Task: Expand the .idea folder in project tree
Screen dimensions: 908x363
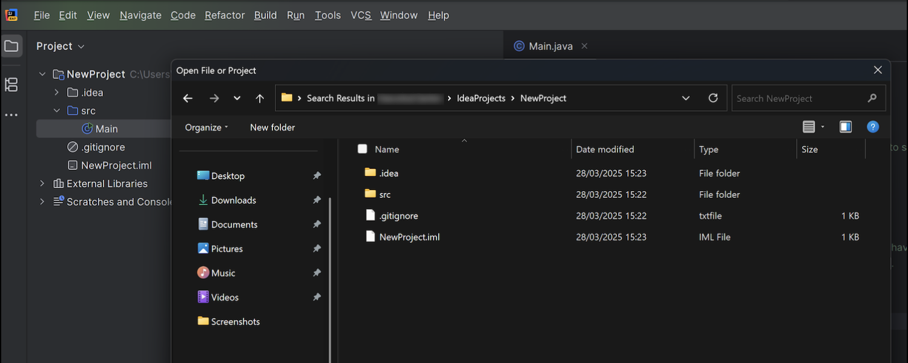Action: pyautogui.click(x=56, y=93)
